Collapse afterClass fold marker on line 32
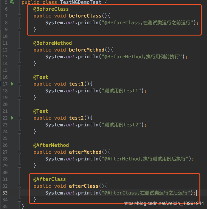 pos(20,186)
